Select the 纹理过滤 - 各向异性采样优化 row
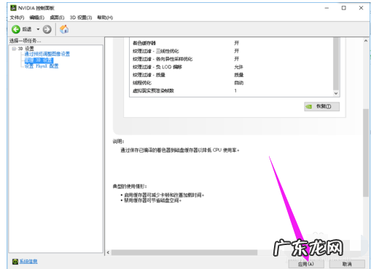Viewport: 371px width, 269px height. pyautogui.click(x=231, y=59)
